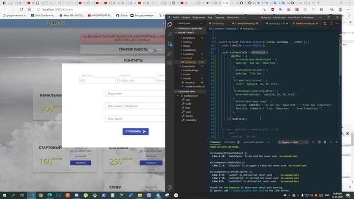Open the Windows Start menu
The height and width of the screenshot is (199, 354).
point(4,195)
